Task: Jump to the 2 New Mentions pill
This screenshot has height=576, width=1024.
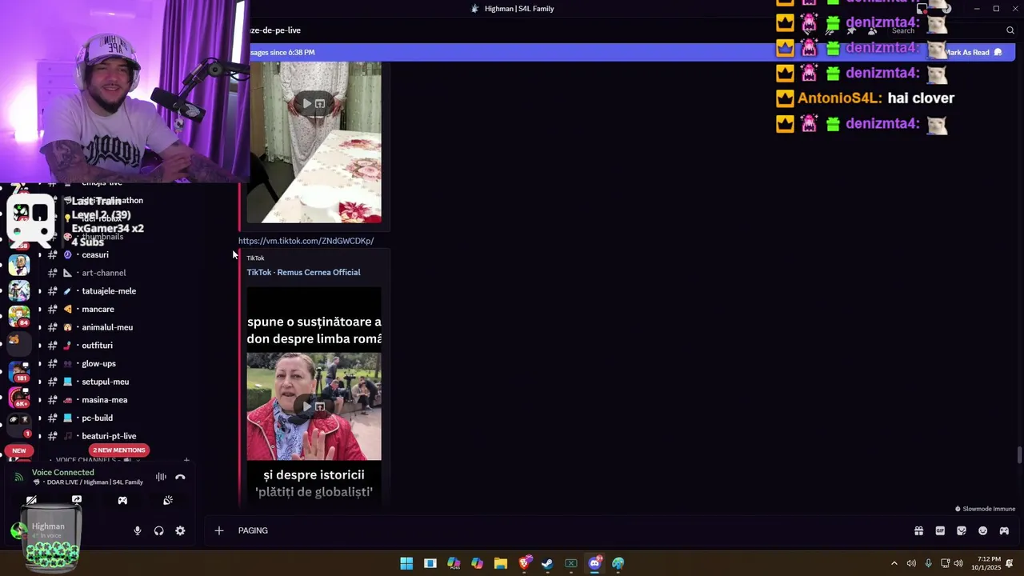Action: pos(118,450)
